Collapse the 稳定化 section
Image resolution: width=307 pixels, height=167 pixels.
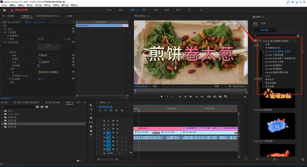(x=5, y=52)
